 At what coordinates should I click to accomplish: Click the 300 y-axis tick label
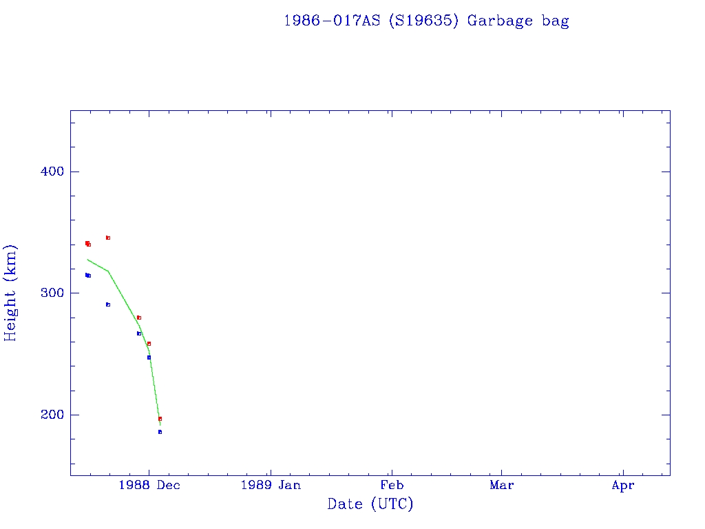(x=48, y=293)
